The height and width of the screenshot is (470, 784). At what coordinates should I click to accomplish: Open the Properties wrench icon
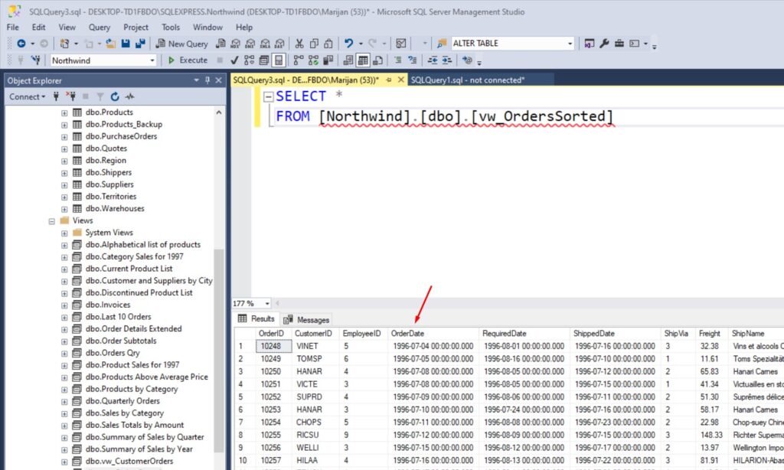pos(603,44)
